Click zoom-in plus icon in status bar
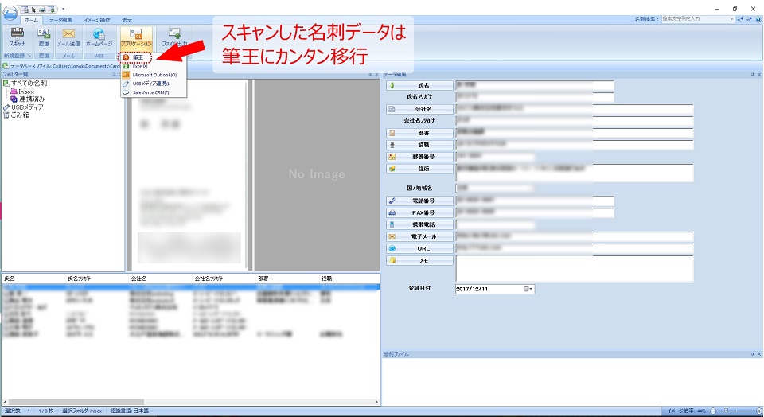Viewport: 764px width, 417px height. pos(758,411)
